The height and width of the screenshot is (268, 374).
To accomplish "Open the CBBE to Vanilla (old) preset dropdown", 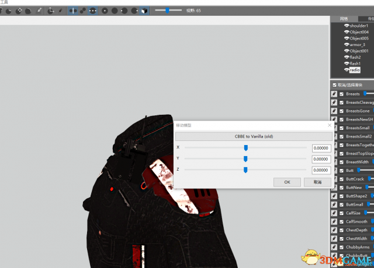I will [254, 136].
